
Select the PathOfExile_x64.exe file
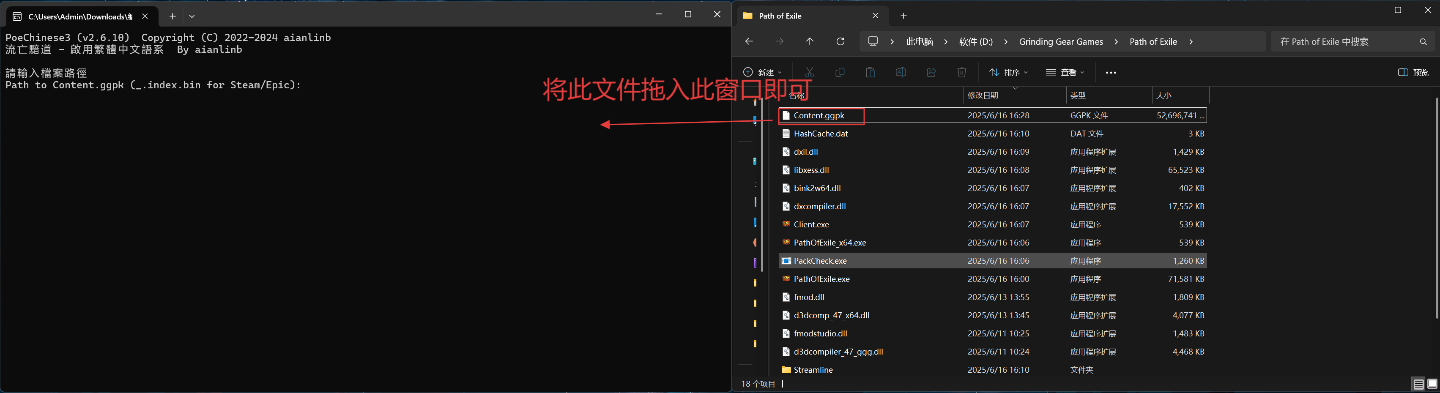pyautogui.click(x=993, y=243)
